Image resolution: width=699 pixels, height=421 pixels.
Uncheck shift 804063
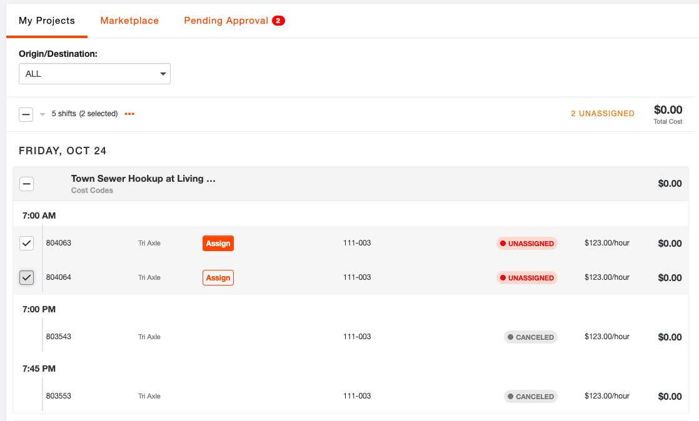[x=26, y=243]
